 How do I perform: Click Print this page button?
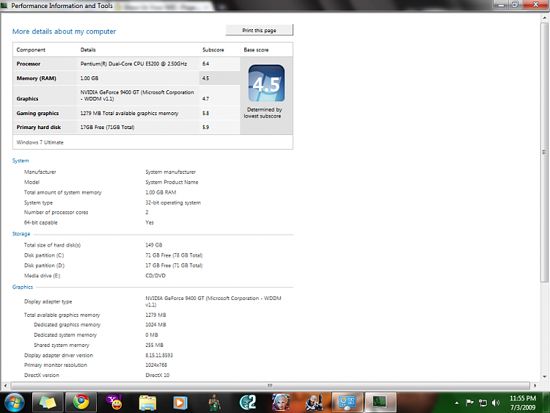(259, 30)
